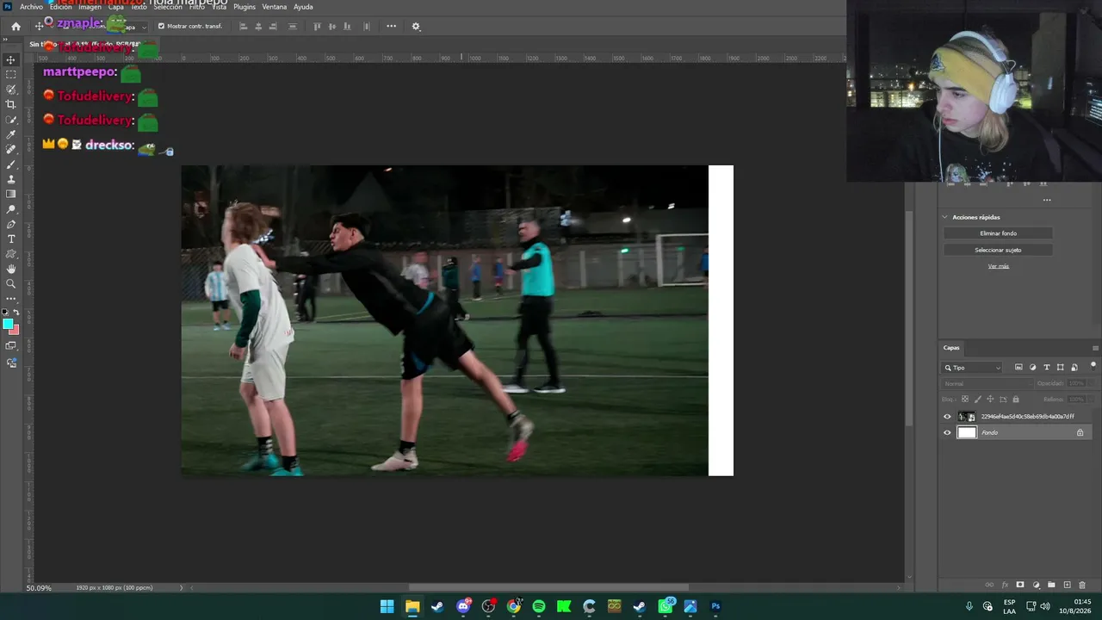The height and width of the screenshot is (620, 1102).
Task: Open the Plugins menu
Action: [x=245, y=7]
